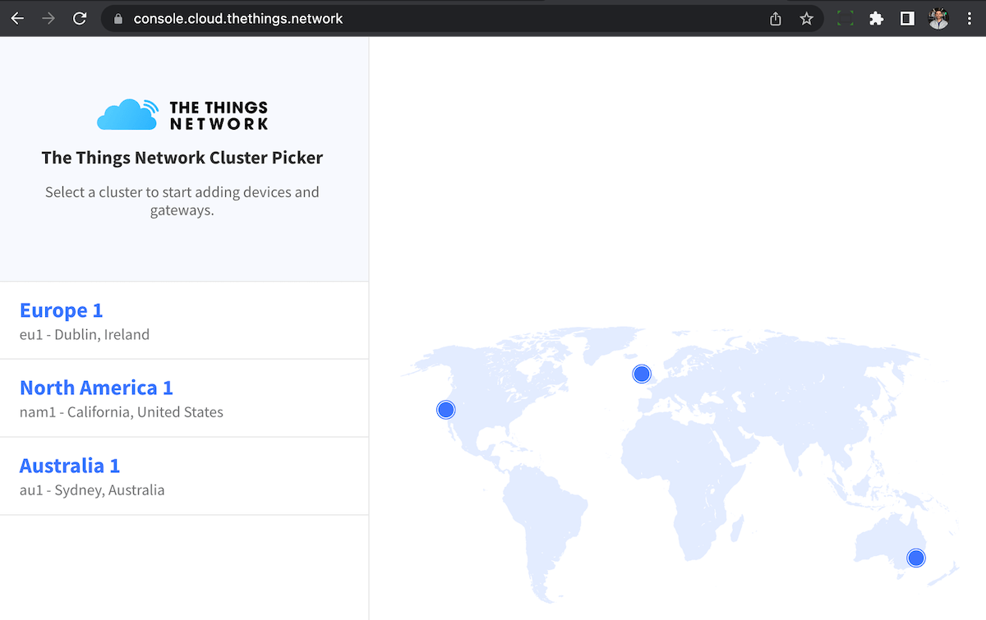
Task: Click the browser forward arrow
Action: pyautogui.click(x=48, y=18)
